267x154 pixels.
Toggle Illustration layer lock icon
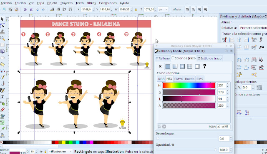click(45, 152)
